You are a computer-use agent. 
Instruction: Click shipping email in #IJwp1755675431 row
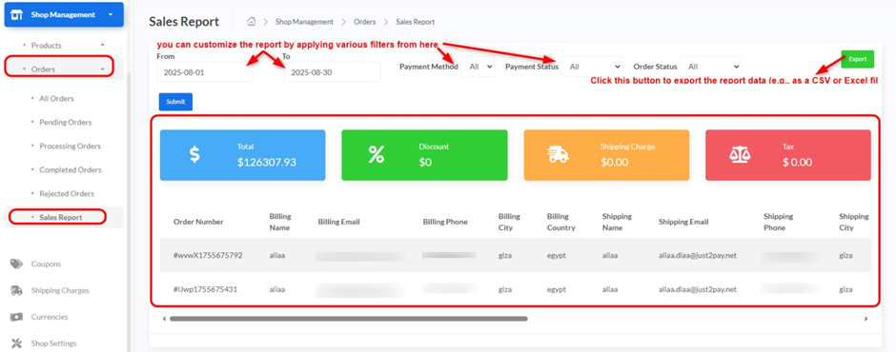pyautogui.click(x=697, y=289)
